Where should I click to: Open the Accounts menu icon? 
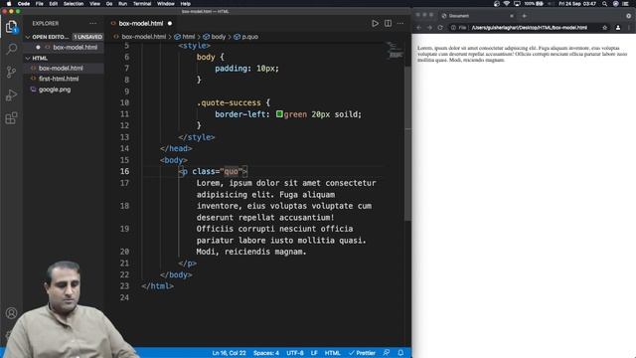[11, 313]
